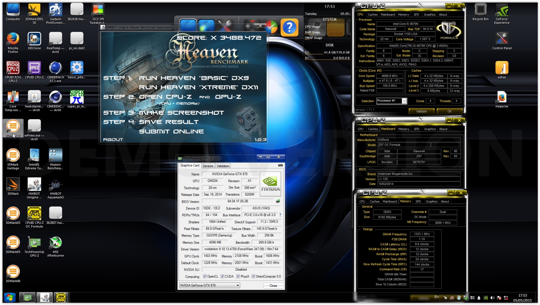The width and height of the screenshot is (540, 305).
Task: Open the Graphics tab in the mainboard CPU-Z window
Action: pyautogui.click(x=430, y=129)
